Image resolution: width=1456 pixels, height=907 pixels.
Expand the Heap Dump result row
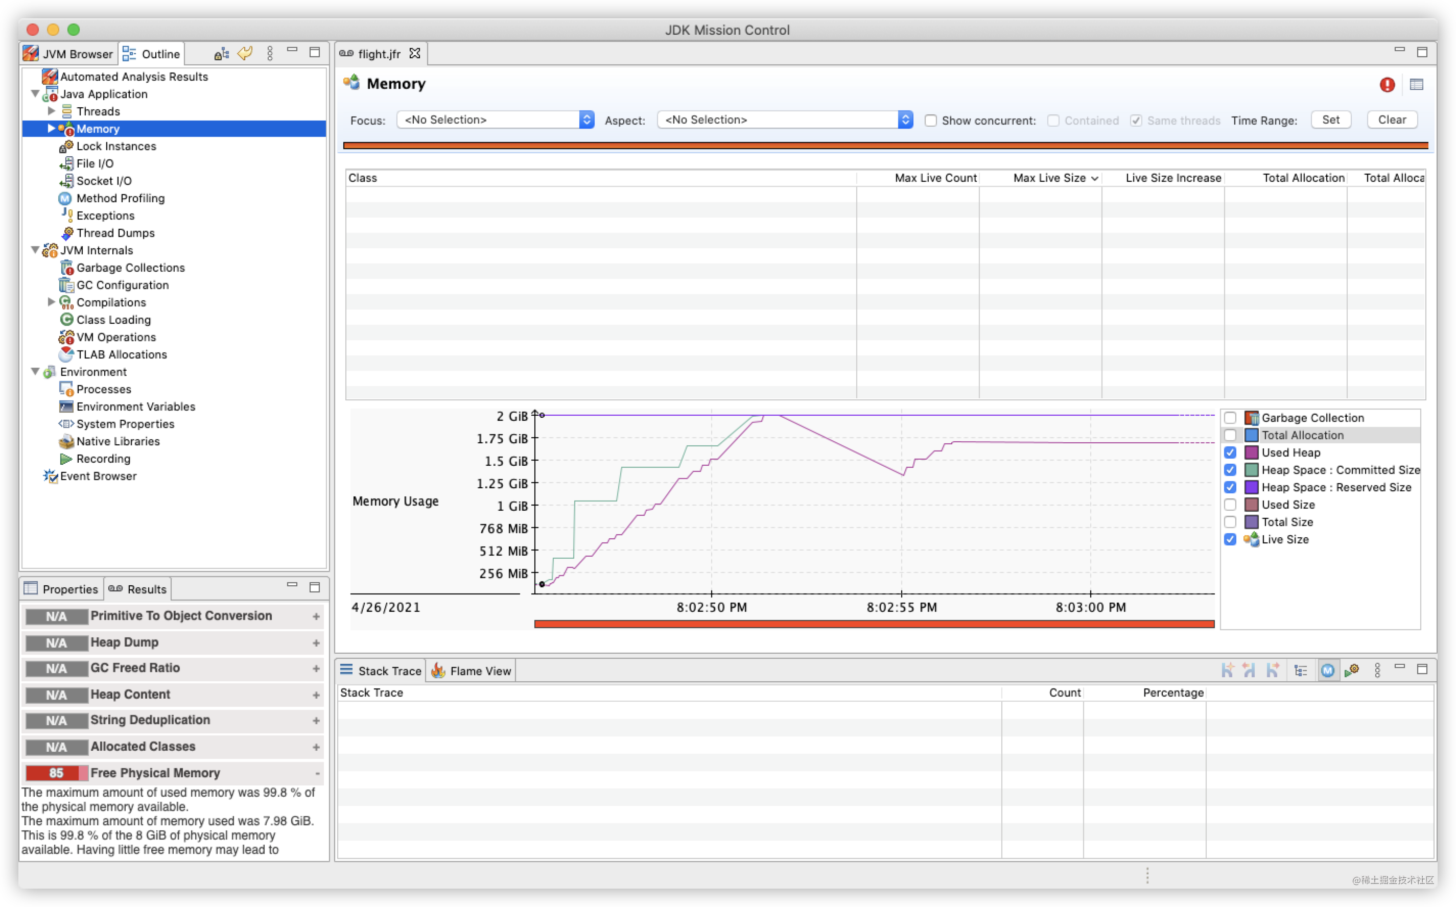pyautogui.click(x=316, y=642)
